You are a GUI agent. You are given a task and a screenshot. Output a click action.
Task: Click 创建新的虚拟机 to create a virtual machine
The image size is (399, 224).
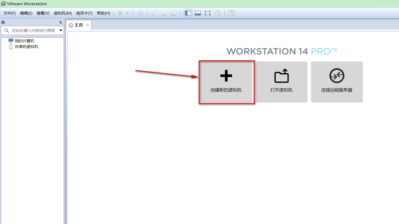[226, 82]
